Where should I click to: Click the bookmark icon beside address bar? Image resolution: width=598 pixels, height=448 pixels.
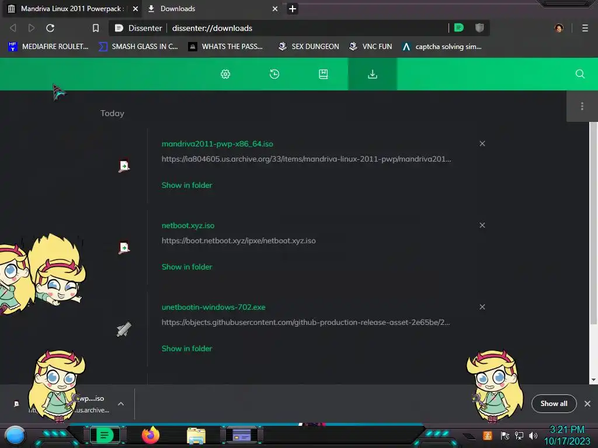(x=96, y=28)
